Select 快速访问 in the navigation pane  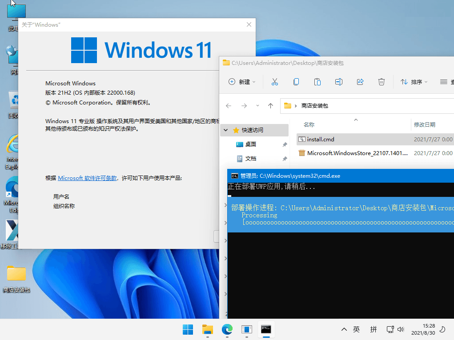click(254, 130)
